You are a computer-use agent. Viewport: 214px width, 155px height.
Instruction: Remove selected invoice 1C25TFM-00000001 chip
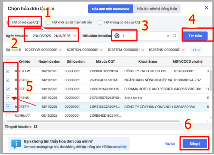tap(143, 50)
